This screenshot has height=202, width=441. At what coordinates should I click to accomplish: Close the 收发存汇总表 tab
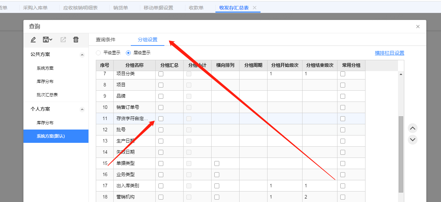(255, 8)
